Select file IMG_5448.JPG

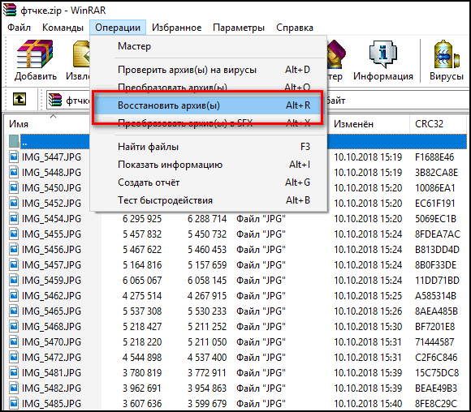coord(51,173)
